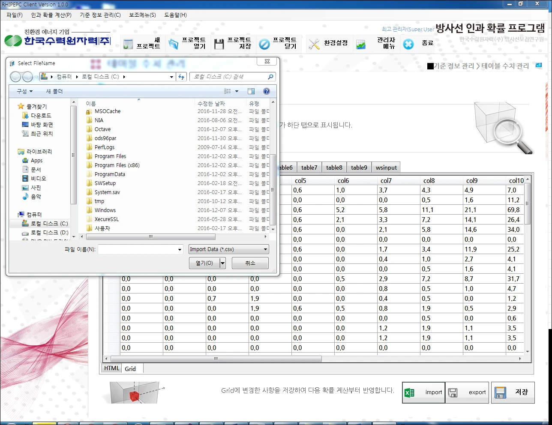The width and height of the screenshot is (552, 425).
Task: Select the Octave folder
Action: pyautogui.click(x=102, y=129)
